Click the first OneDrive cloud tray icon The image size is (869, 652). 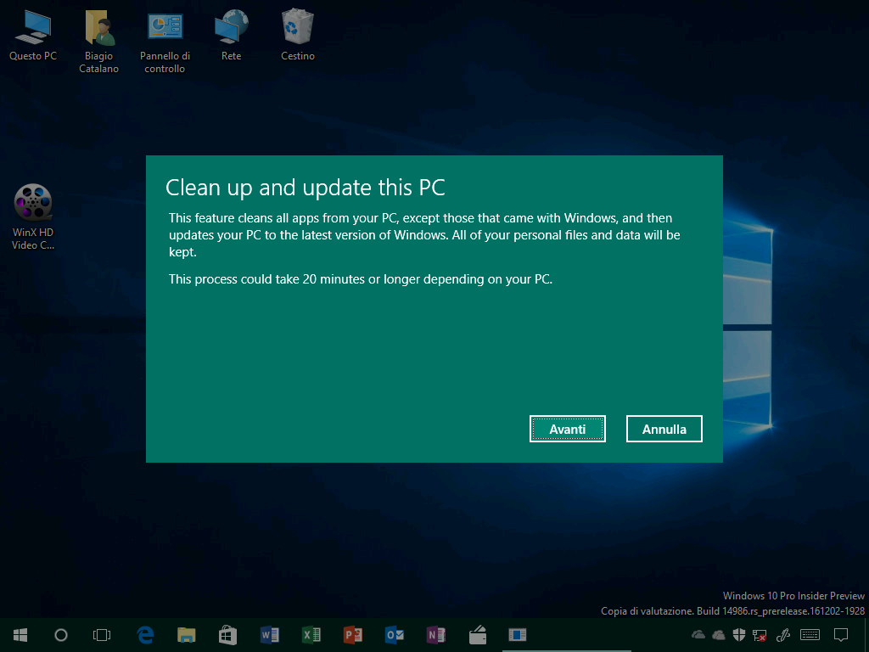[698, 635]
